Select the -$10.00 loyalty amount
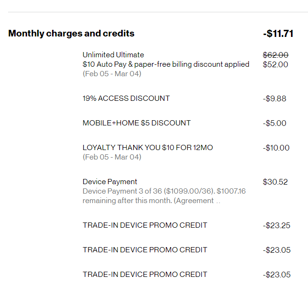The image size is (308, 293). pyautogui.click(x=276, y=148)
